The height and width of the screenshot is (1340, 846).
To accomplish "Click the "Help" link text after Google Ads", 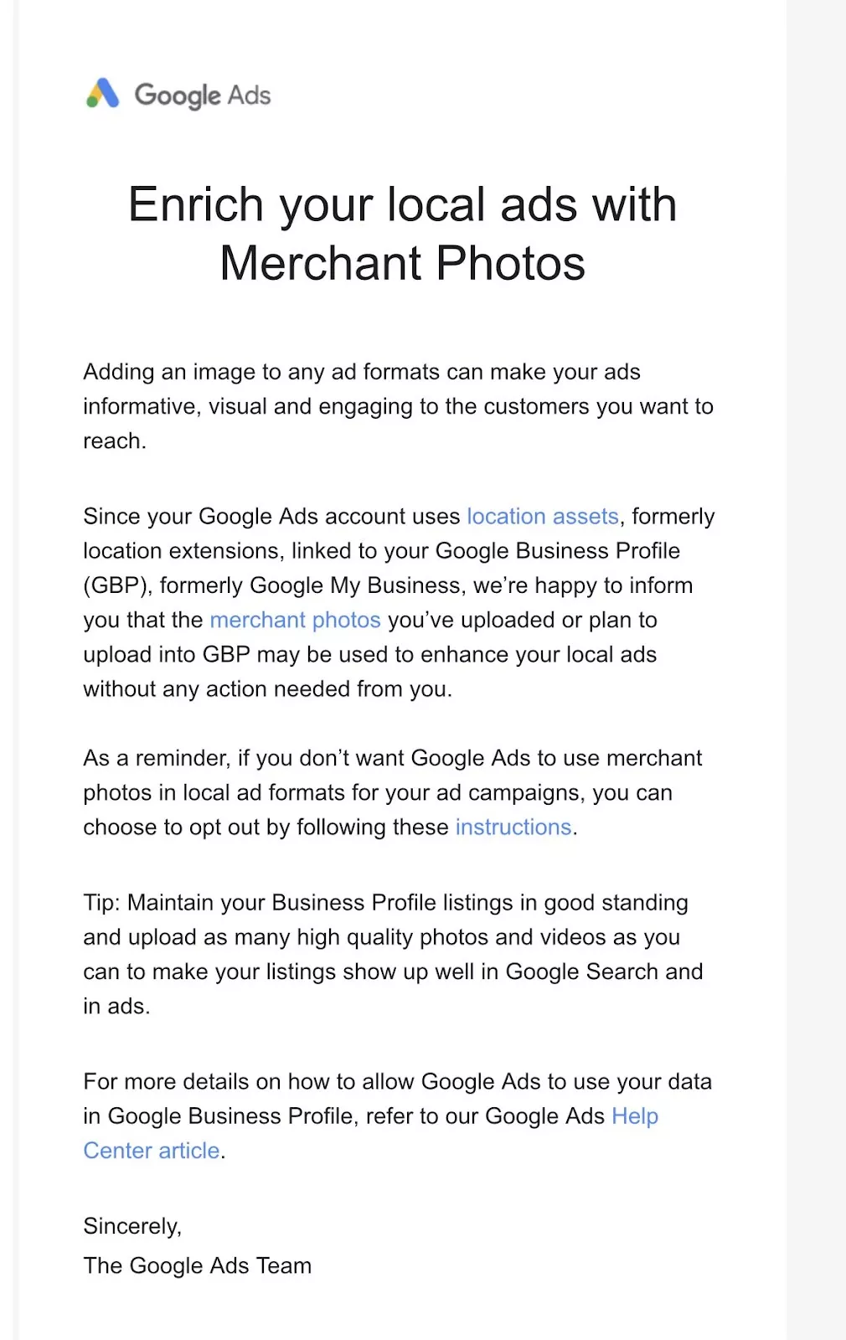I will pos(635,1116).
